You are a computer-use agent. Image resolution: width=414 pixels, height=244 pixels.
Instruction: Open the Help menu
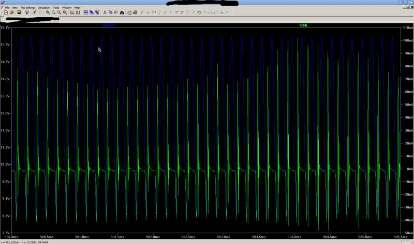tap(77, 8)
